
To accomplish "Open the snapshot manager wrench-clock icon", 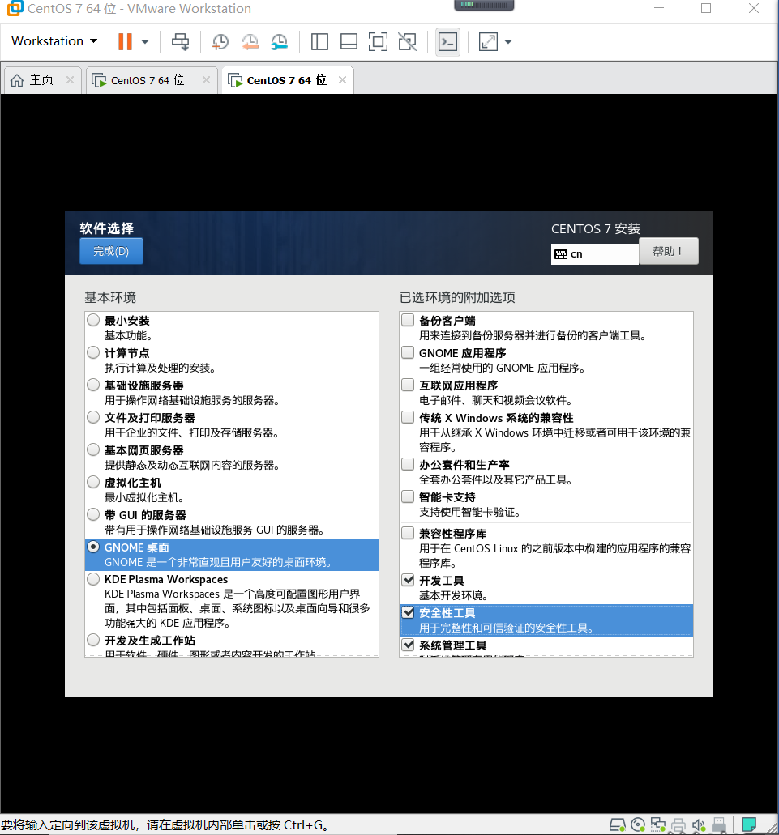I will click(279, 41).
